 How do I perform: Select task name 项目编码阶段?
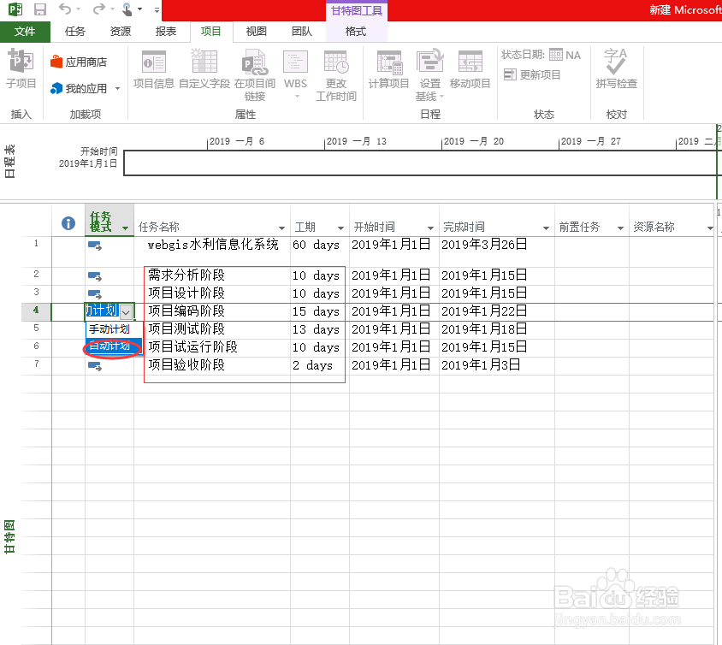pyautogui.click(x=186, y=311)
